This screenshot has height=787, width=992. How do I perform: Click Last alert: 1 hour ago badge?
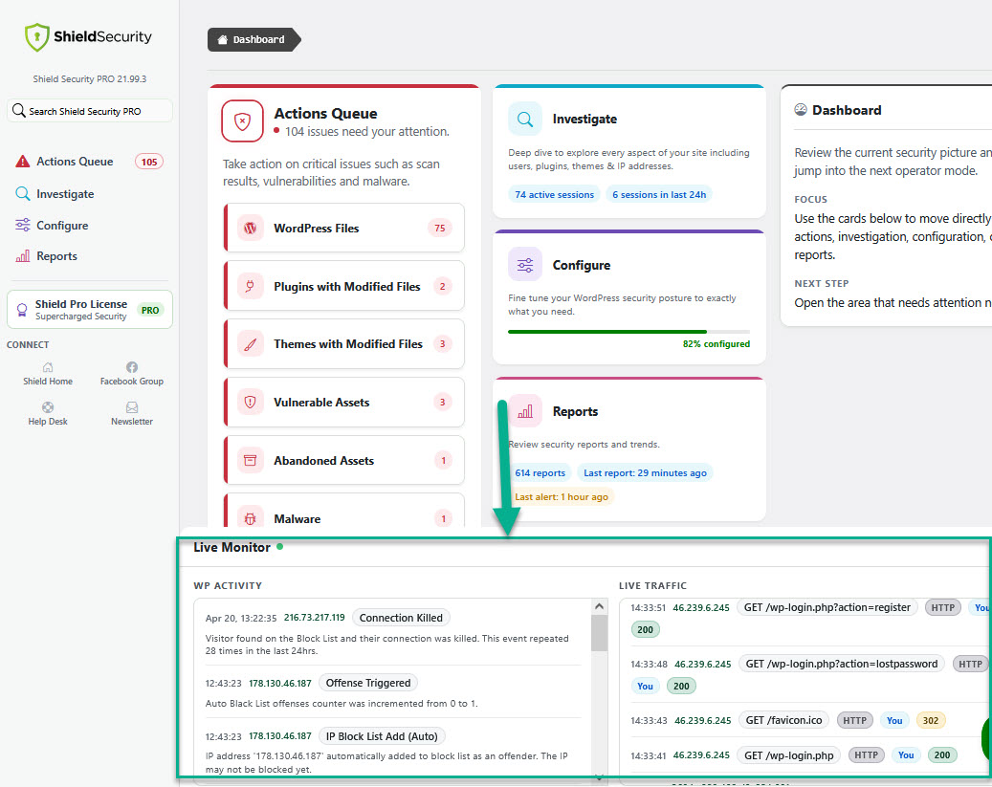(x=562, y=496)
